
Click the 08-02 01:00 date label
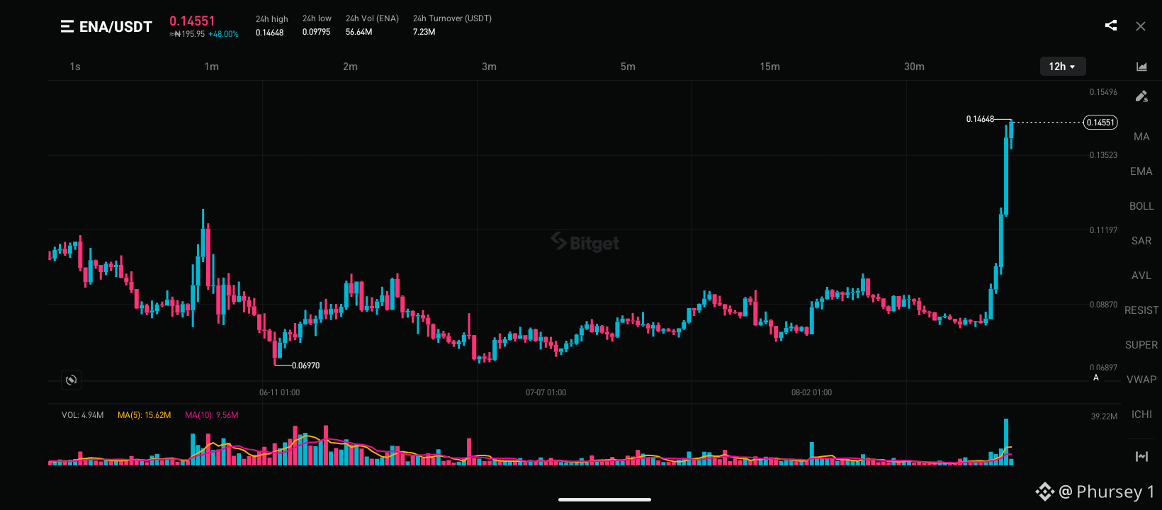point(812,392)
